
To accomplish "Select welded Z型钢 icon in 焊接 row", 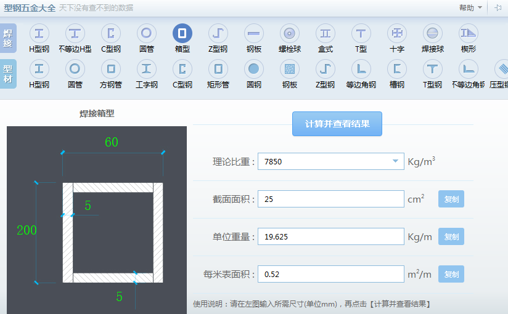I will tap(218, 33).
